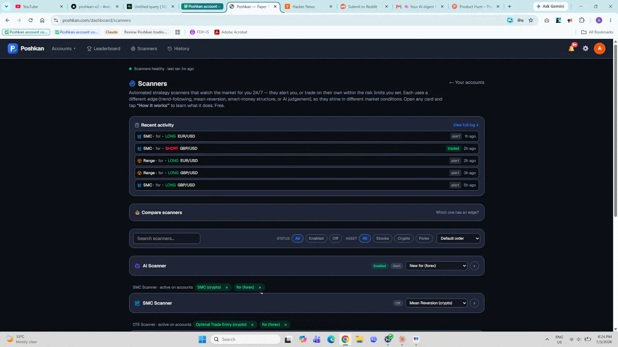Image resolution: width=618 pixels, height=347 pixels.
Task: Expand the AI Scanner card arrow
Action: [474, 266]
